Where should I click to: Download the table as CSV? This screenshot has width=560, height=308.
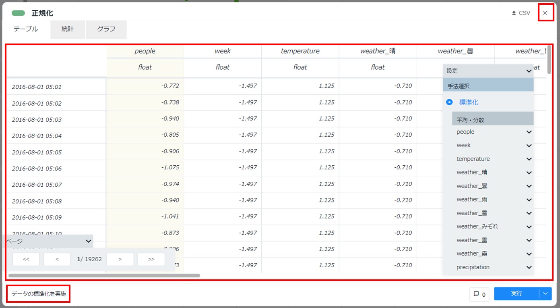click(521, 13)
